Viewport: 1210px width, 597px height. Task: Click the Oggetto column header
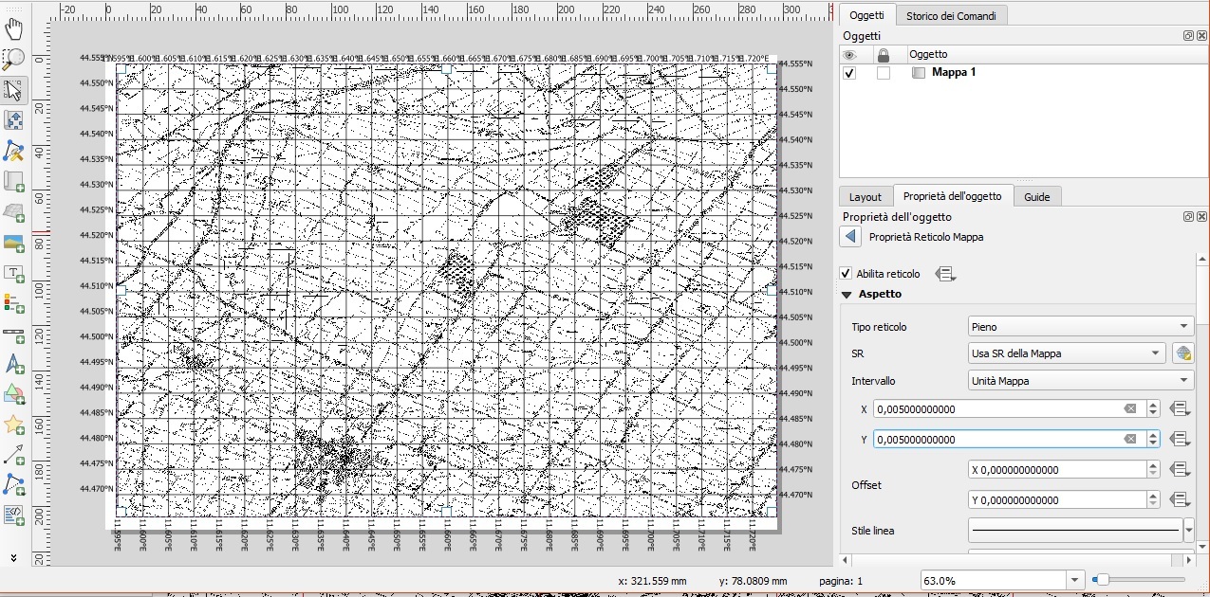click(x=930, y=55)
